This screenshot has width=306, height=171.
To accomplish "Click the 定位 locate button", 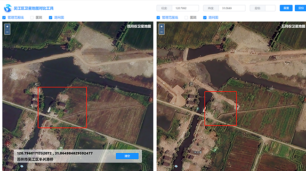I will 300,8.
